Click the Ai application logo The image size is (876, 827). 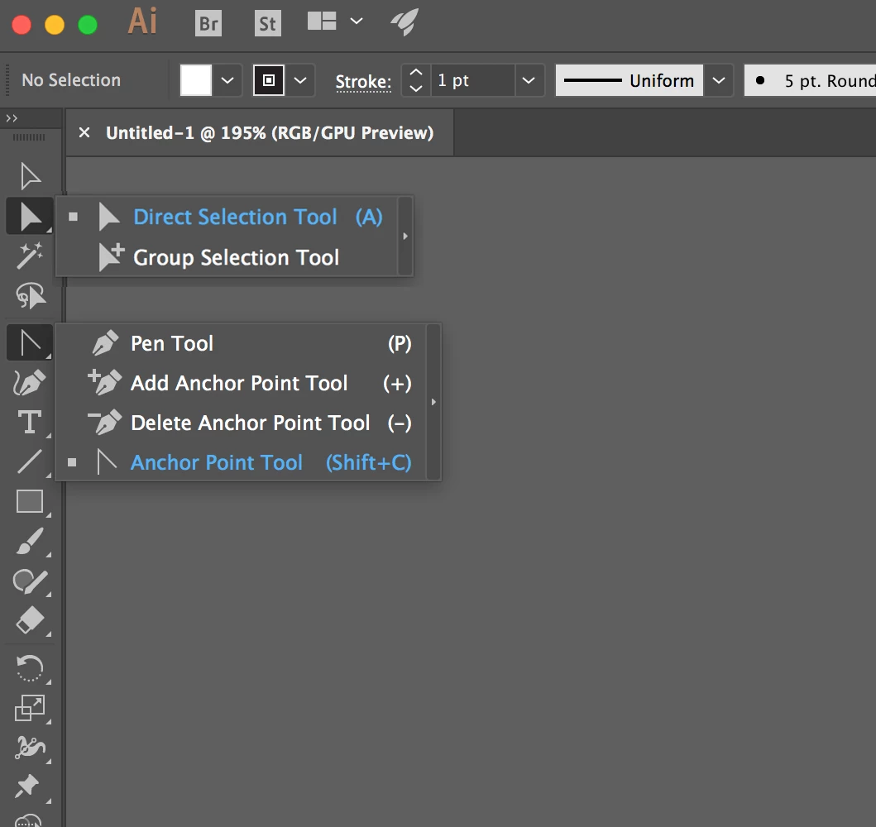[x=142, y=22]
